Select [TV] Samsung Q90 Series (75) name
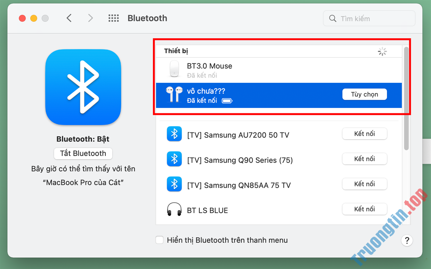 (x=240, y=160)
